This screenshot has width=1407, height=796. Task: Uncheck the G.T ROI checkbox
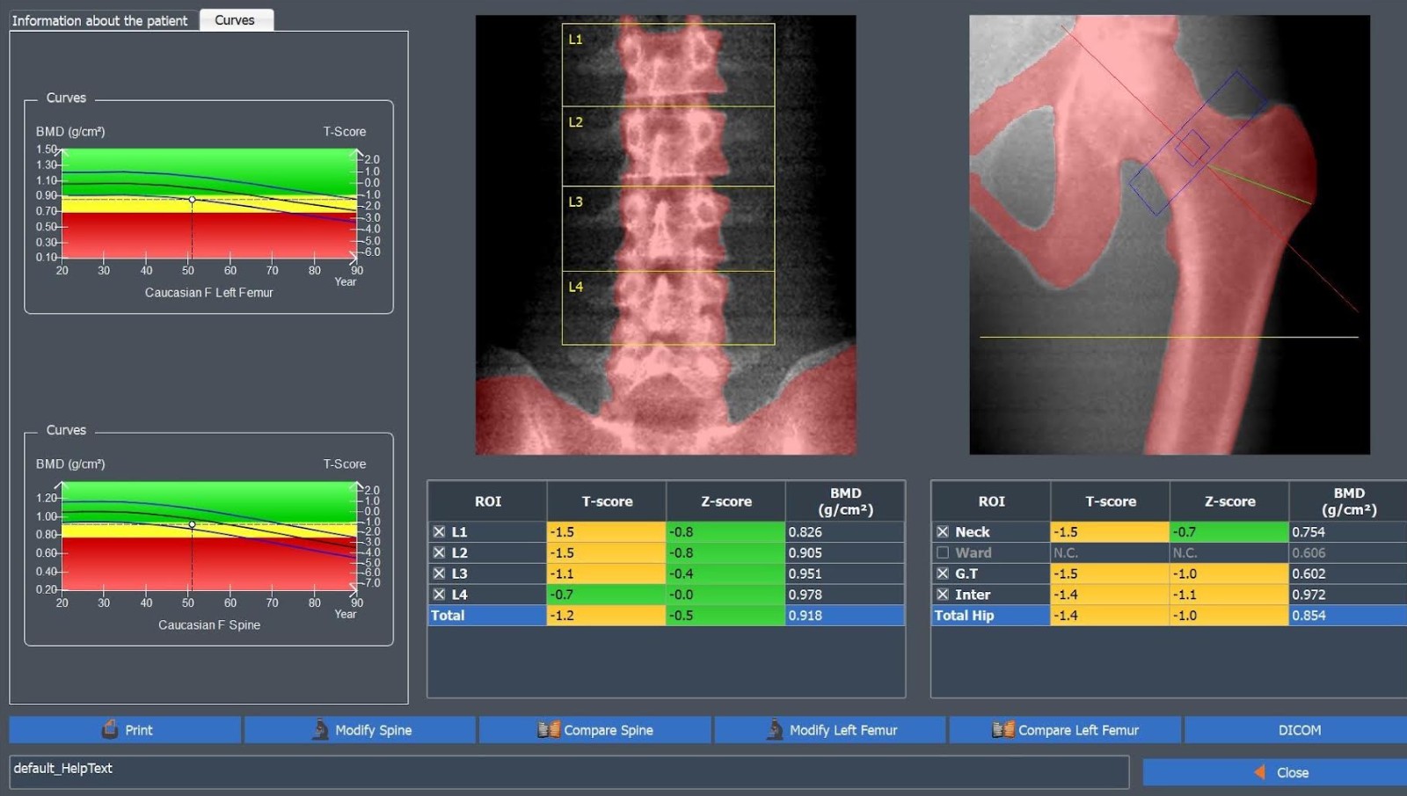click(x=943, y=573)
